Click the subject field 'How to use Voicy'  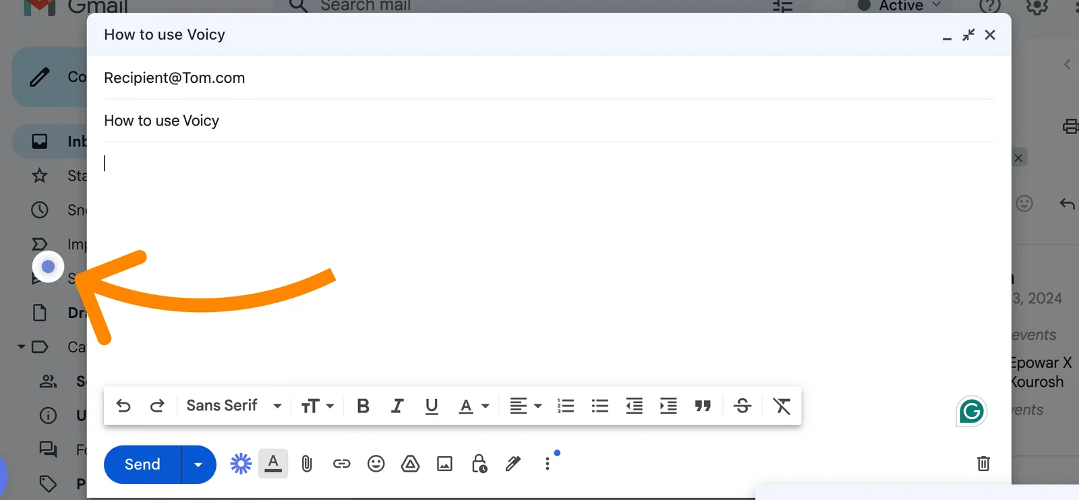tap(549, 121)
